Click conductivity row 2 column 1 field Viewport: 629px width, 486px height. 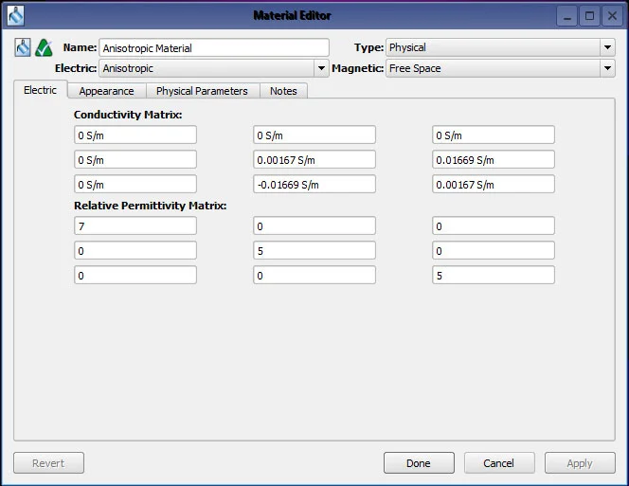(x=135, y=160)
